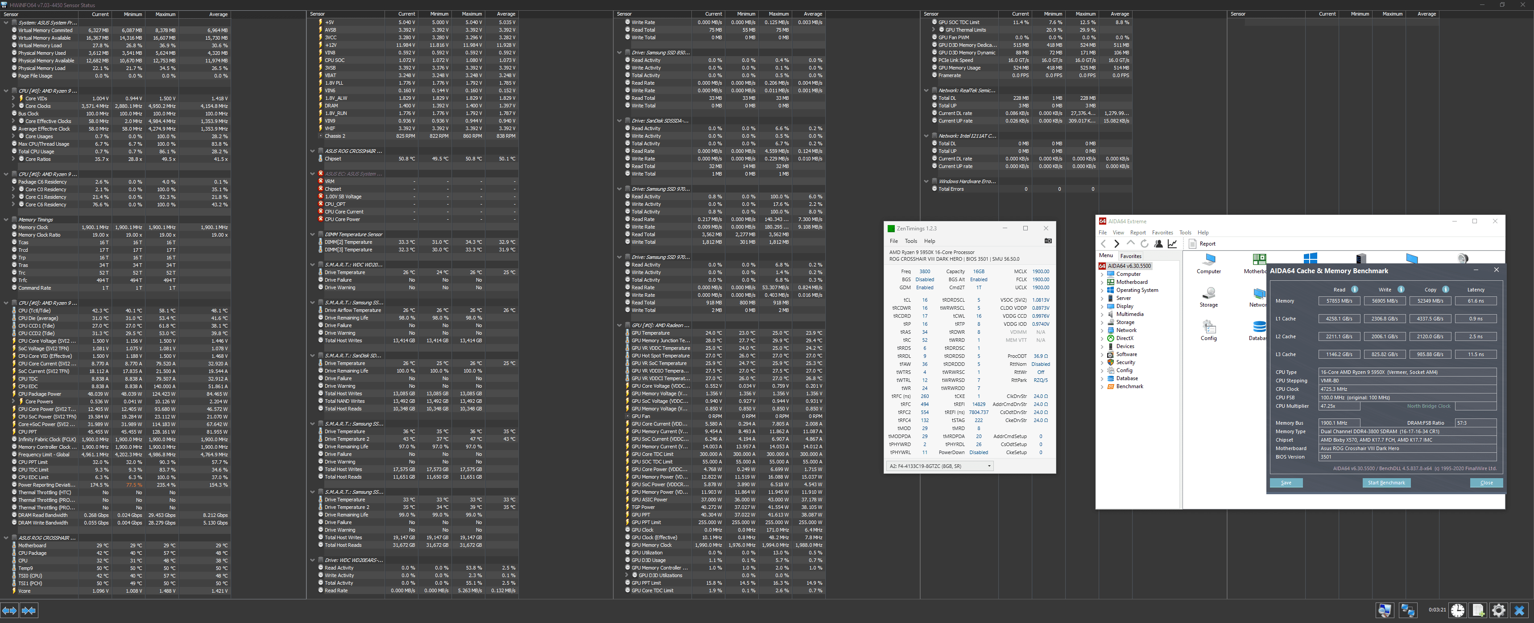Open AIDA64 graph chart toolbar icon
Screen dimensions: 1534x623
point(1172,243)
